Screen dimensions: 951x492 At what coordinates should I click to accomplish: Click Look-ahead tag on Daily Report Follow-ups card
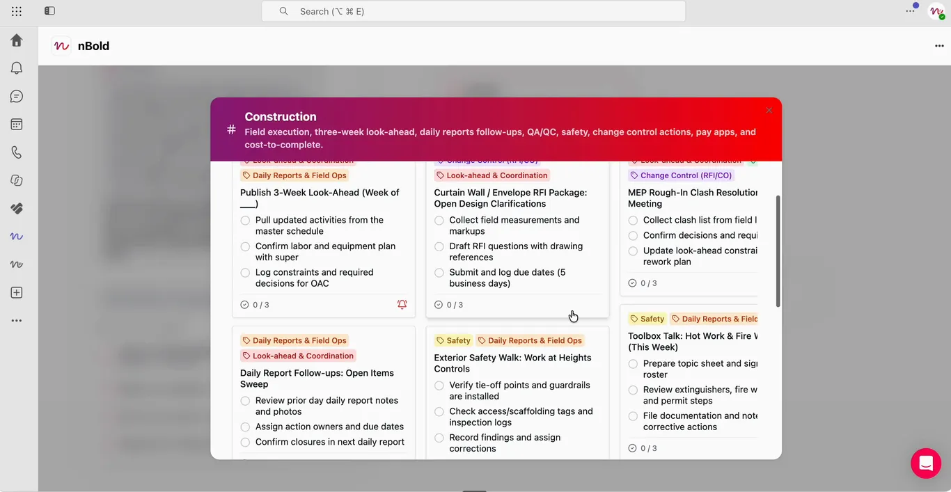pyautogui.click(x=299, y=356)
